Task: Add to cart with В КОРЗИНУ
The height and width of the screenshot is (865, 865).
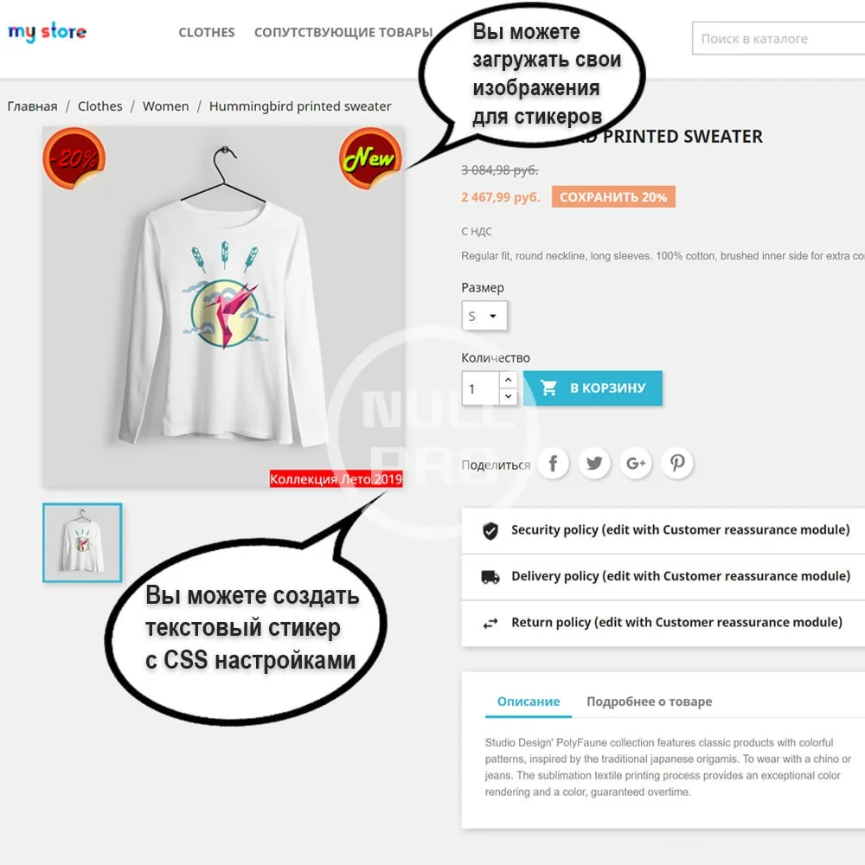Action: (x=593, y=388)
